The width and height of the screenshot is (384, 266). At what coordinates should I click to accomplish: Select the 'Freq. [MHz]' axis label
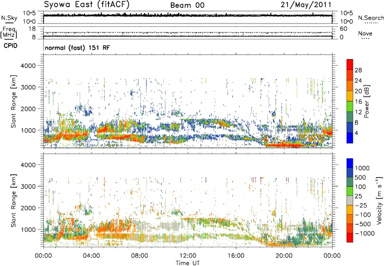[x=9, y=32]
